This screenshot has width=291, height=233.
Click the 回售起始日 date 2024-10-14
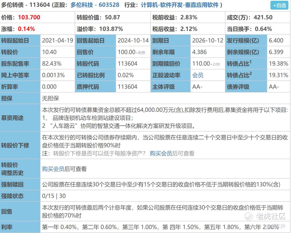point(133,40)
